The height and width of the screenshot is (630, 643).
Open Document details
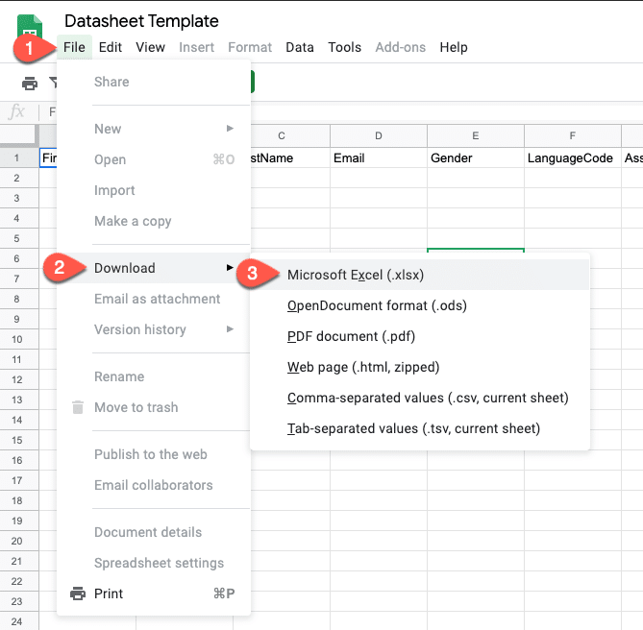coord(154,532)
